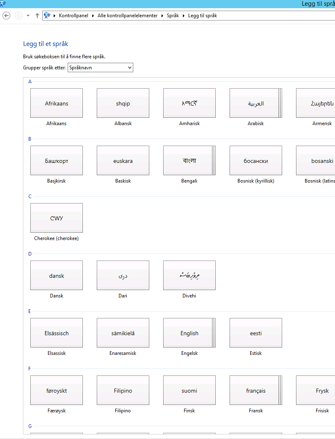Go up one level with the Up arrow
Screen dimensions: 335x439
[x=37, y=16]
